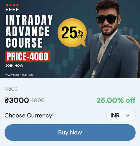Click the struck-through 4000 original price
The image size is (140, 146).
pyautogui.click(x=38, y=100)
